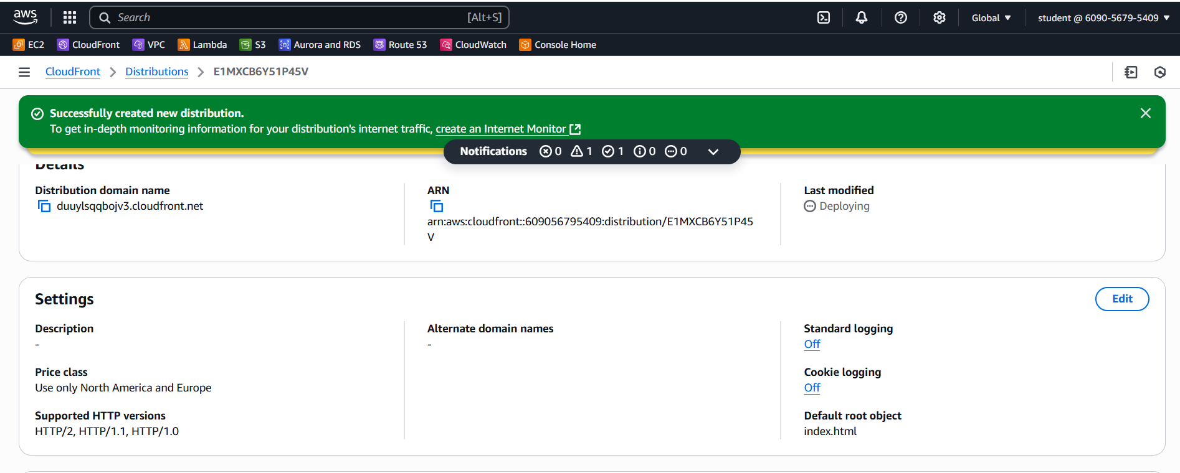Screen dimensions: 1180x473
Task: Open the Aurora and RDS bookmark
Action: pos(320,45)
